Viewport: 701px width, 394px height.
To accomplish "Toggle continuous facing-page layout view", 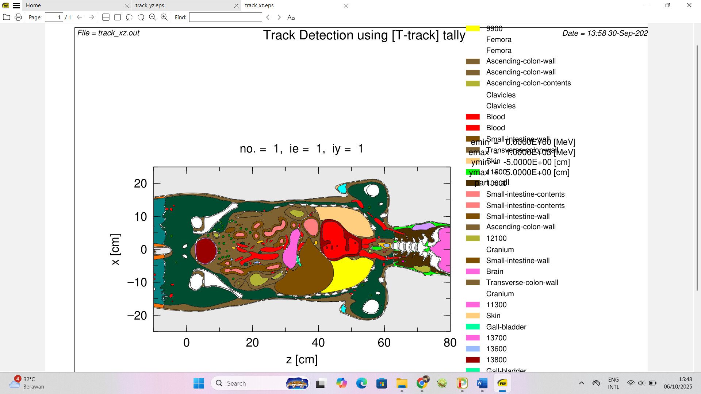I will pyautogui.click(x=106, y=17).
